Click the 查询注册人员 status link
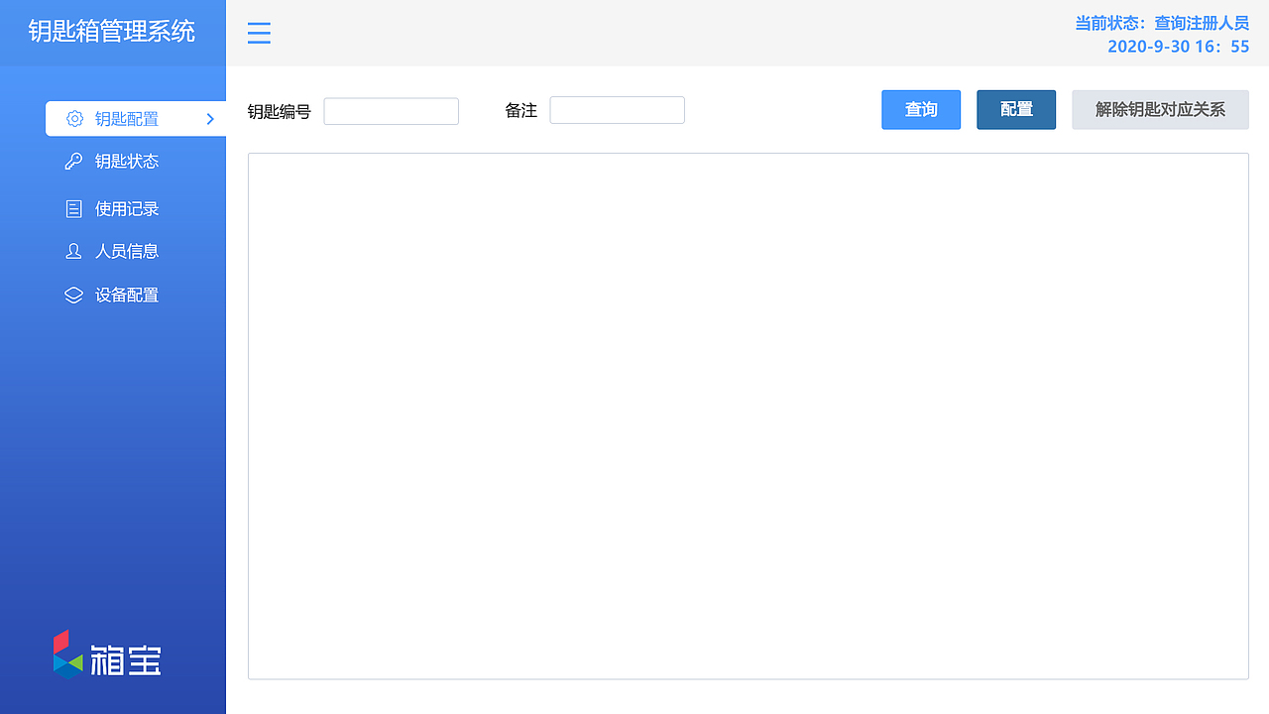1269x714 pixels. (1201, 22)
